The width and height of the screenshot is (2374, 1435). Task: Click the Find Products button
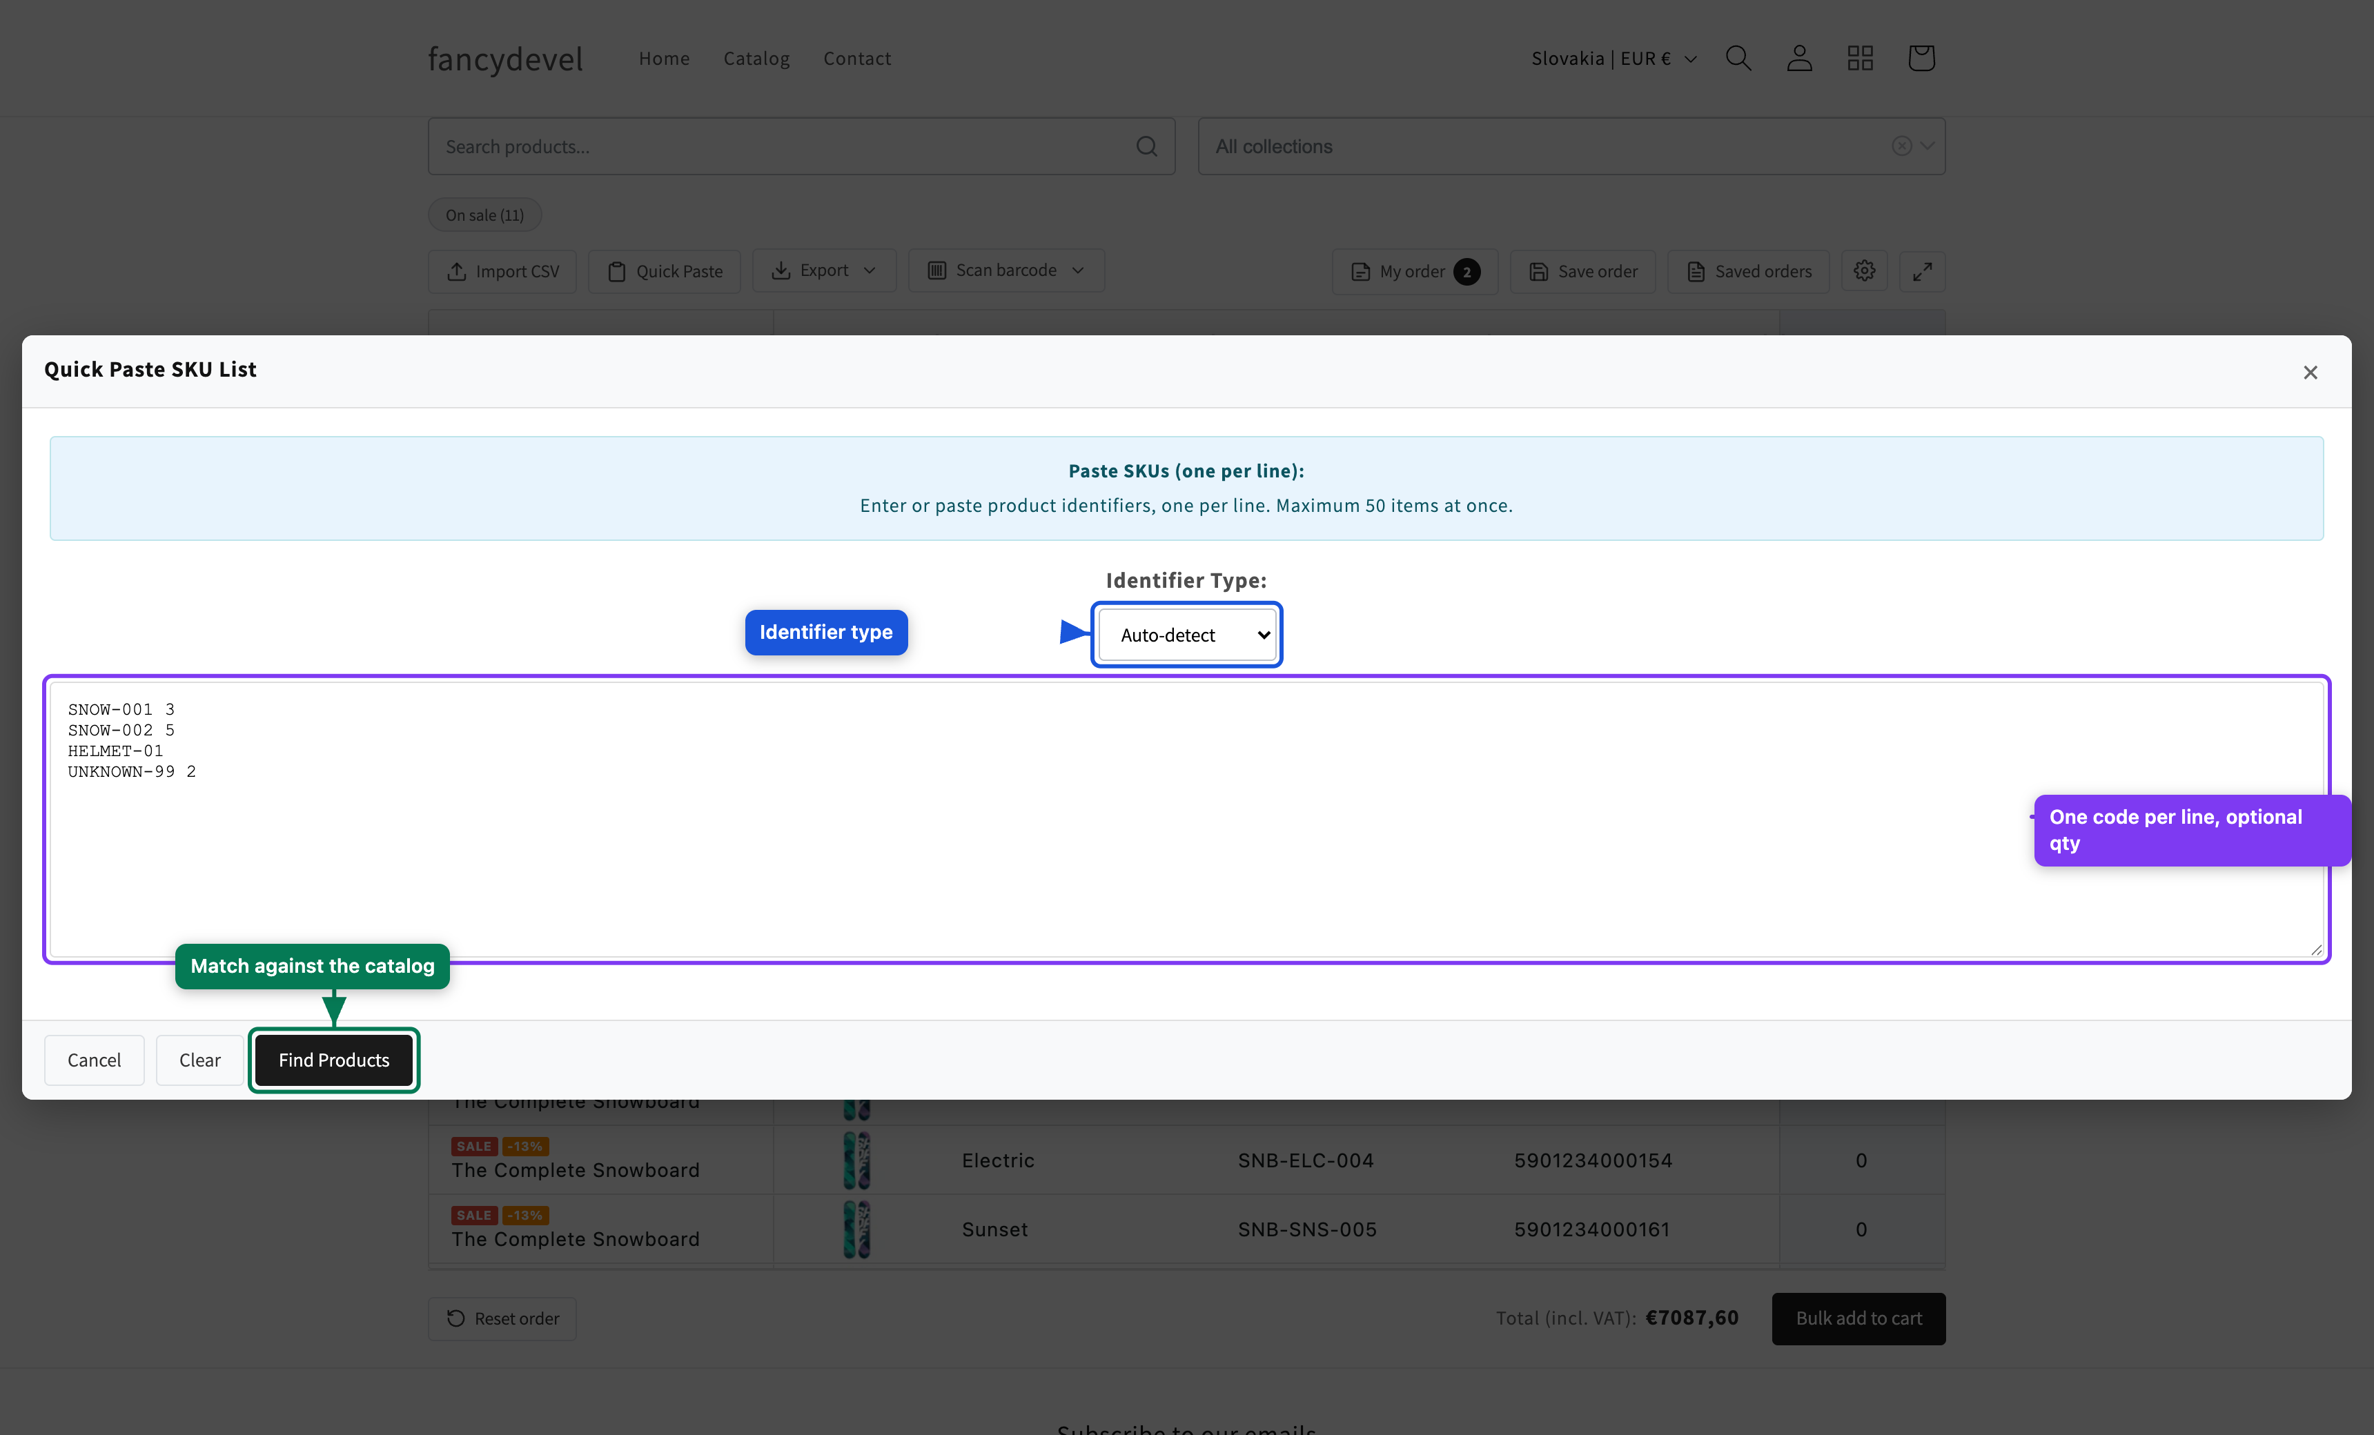pyautogui.click(x=333, y=1060)
